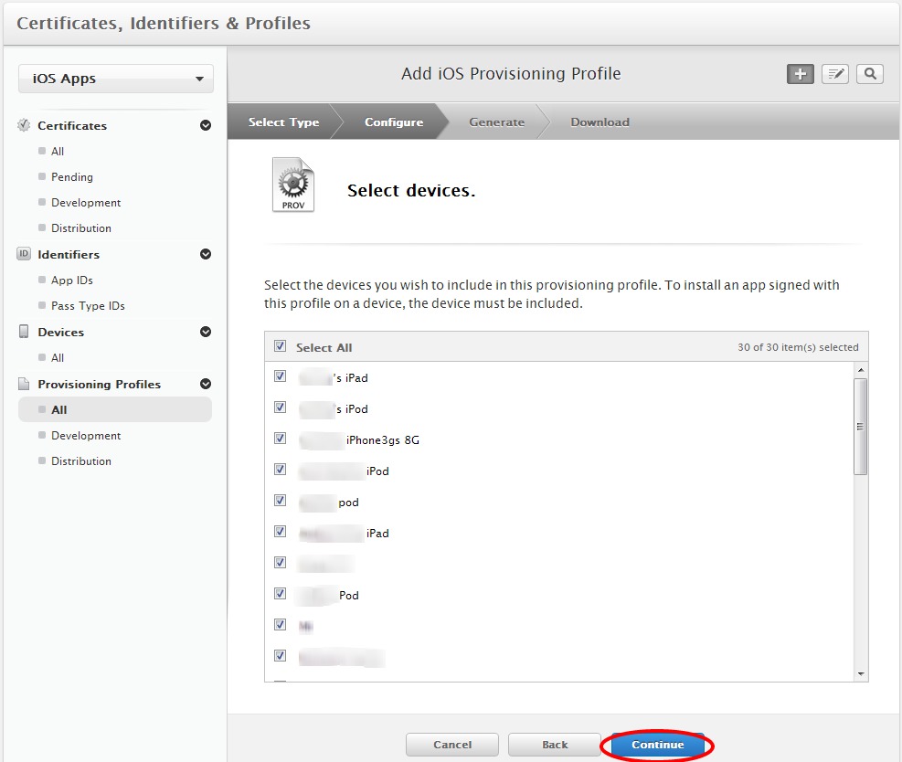
Task: Click the edit profile icon
Action: [835, 75]
